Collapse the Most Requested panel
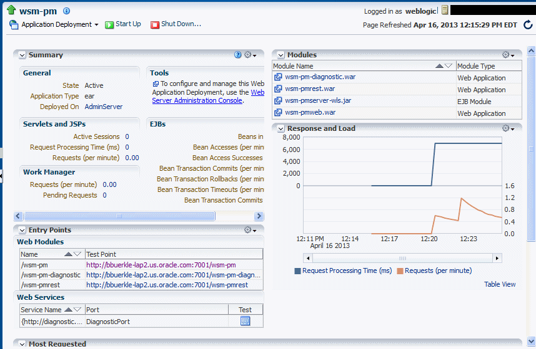 [x=22, y=344]
